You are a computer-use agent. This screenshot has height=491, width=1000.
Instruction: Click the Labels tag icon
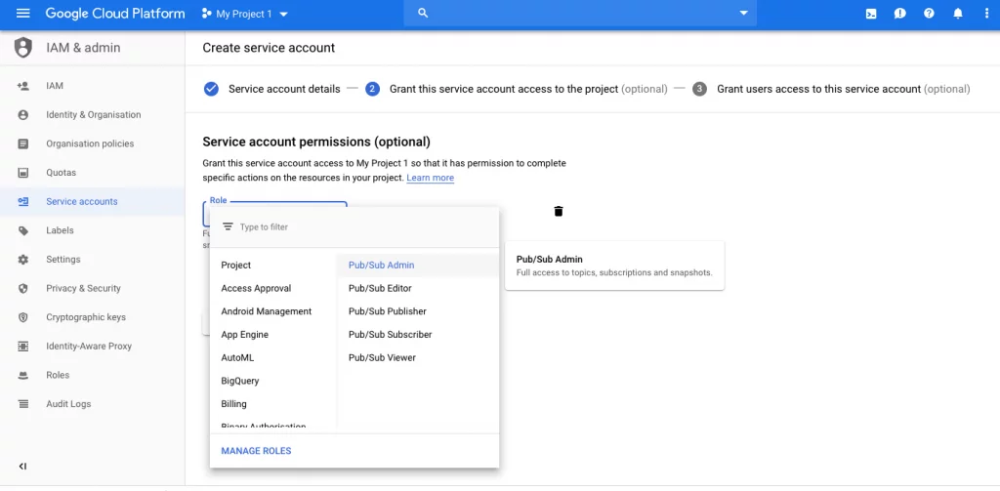click(x=23, y=230)
